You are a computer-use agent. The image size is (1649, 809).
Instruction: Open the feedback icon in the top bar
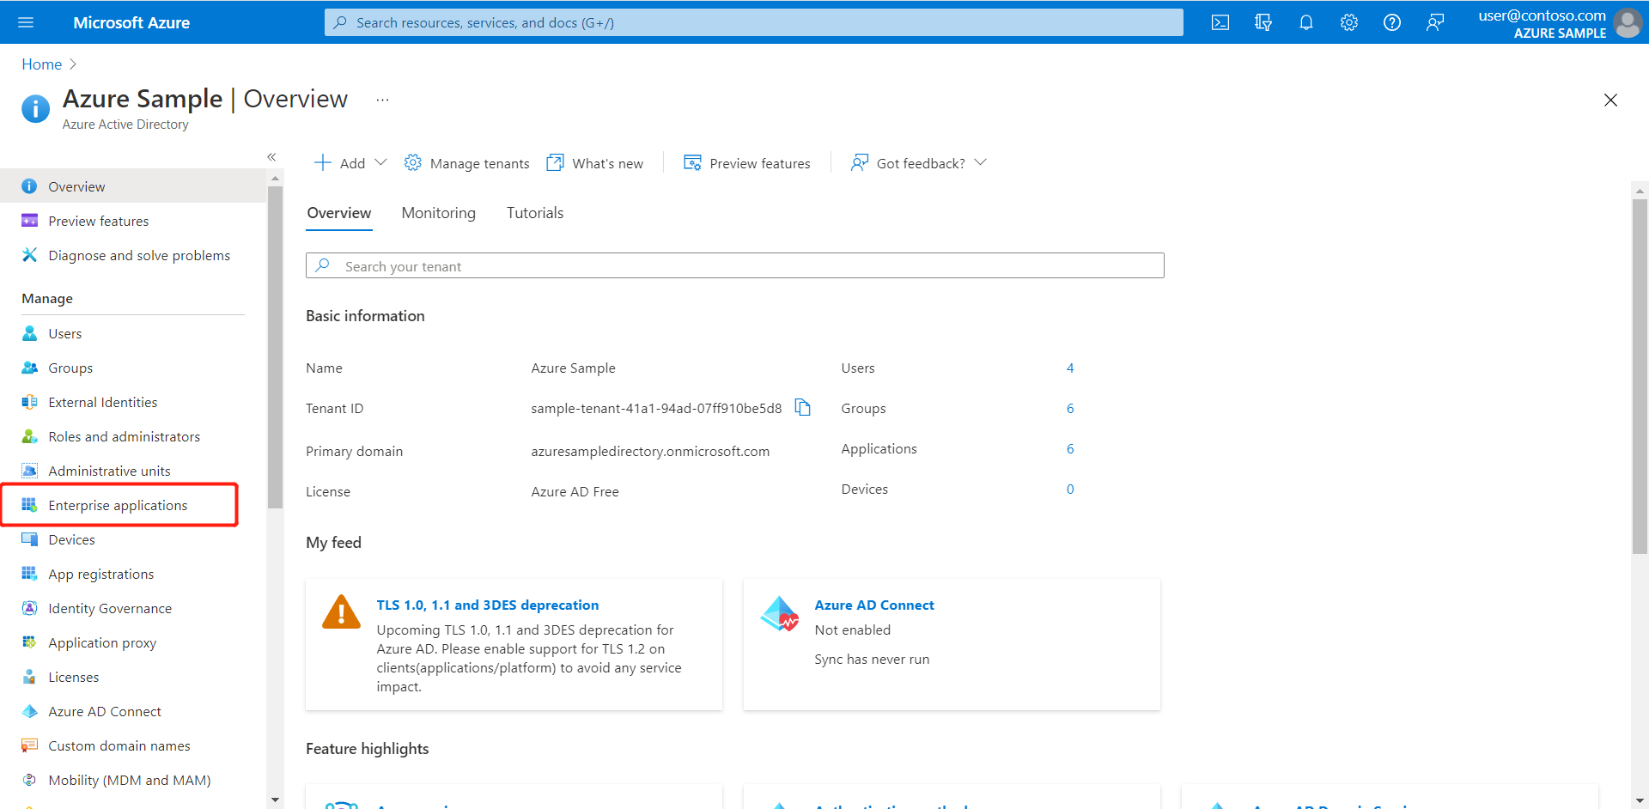click(x=1434, y=22)
